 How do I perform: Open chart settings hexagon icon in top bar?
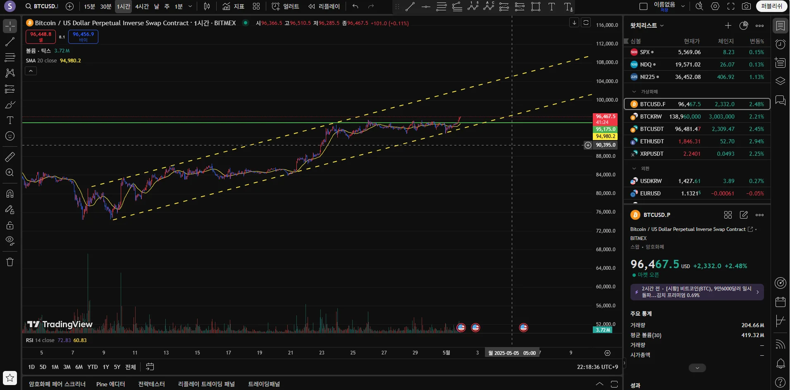(715, 6)
